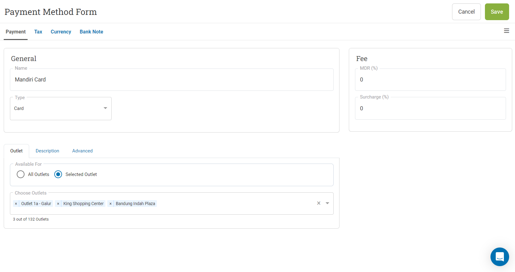Screen dimensions: 515x272
Task: Remove Bandung Indah Plaza tag
Action: [110, 204]
